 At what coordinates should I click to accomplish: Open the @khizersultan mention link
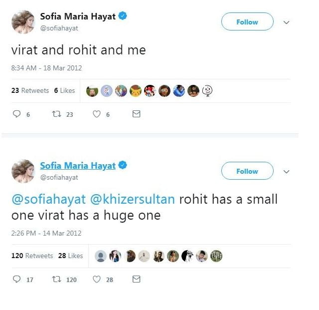(133, 200)
